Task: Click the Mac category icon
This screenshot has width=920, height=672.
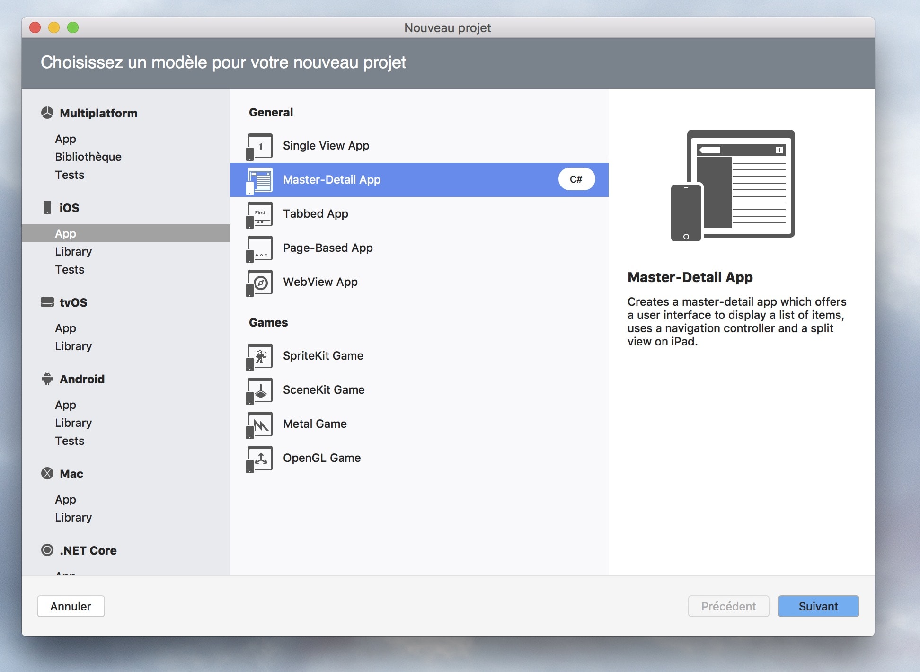Action: 47,473
